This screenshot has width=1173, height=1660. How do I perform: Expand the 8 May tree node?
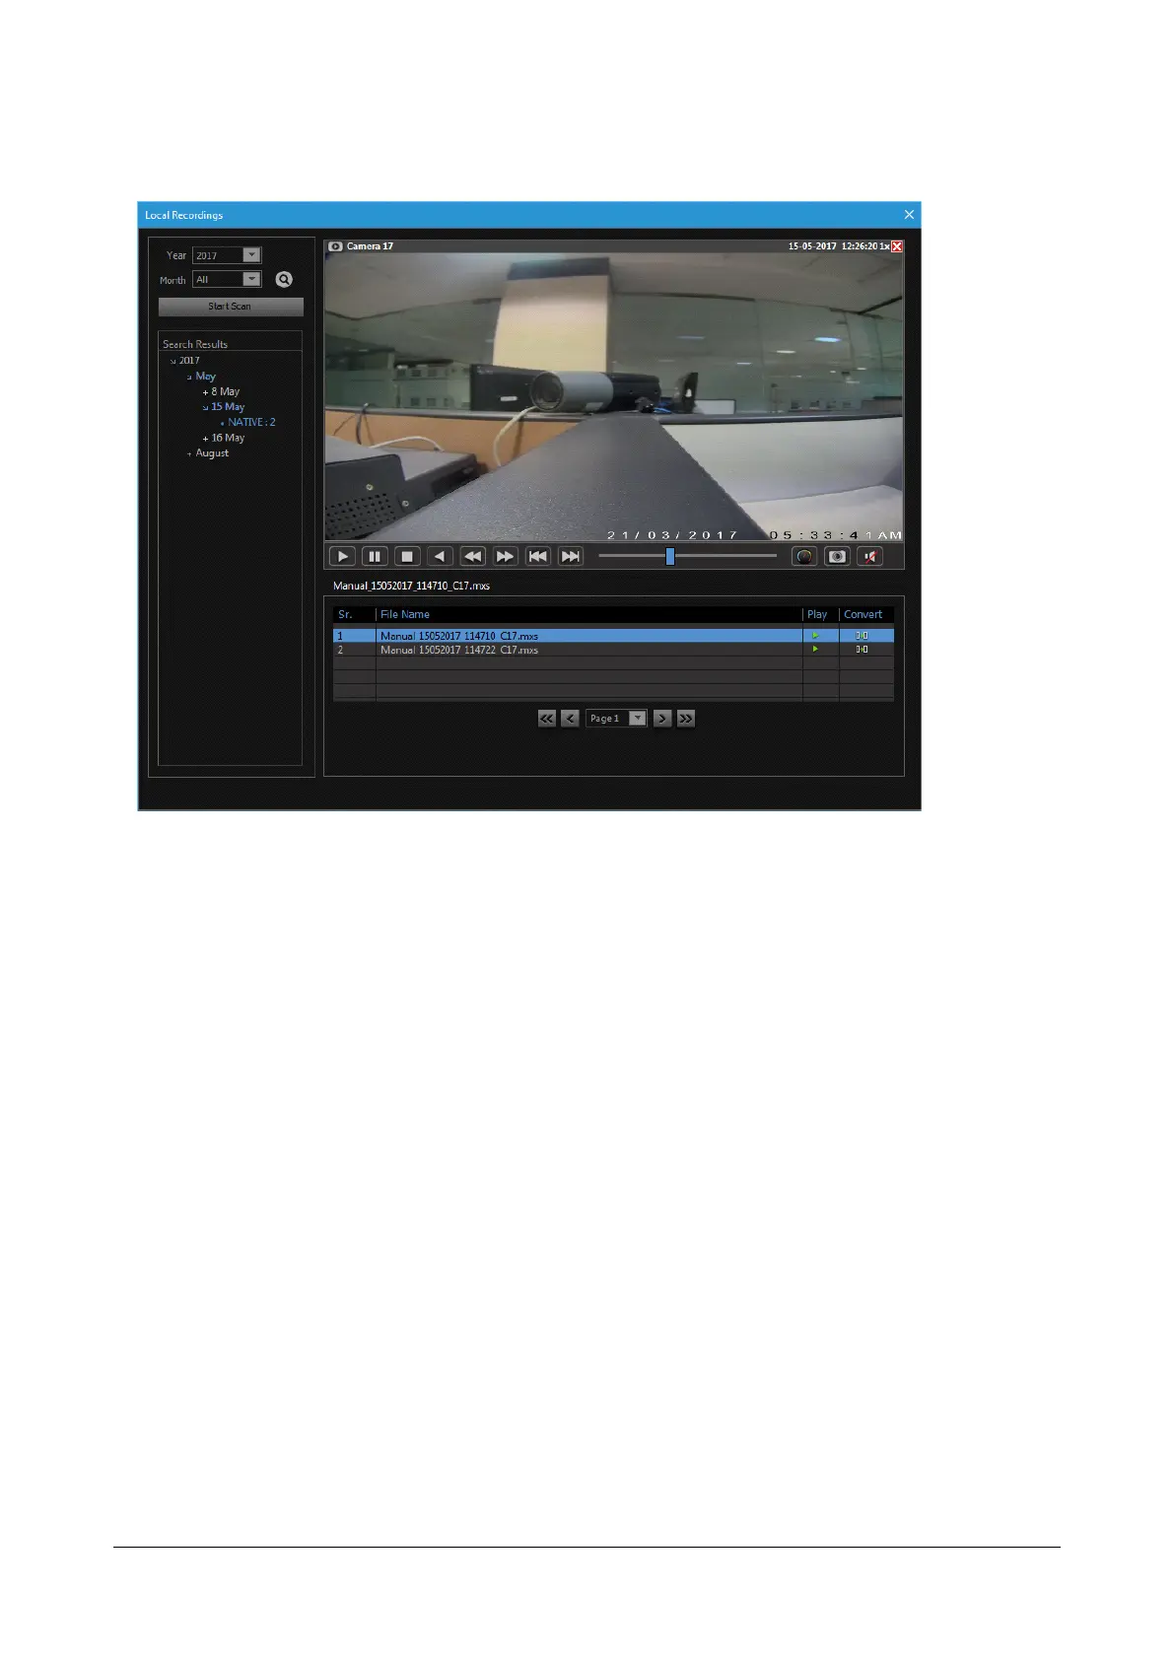click(x=205, y=392)
